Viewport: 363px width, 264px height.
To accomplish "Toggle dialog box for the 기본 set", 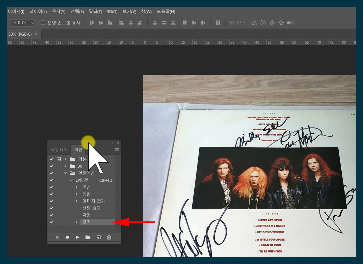I will coord(59,159).
